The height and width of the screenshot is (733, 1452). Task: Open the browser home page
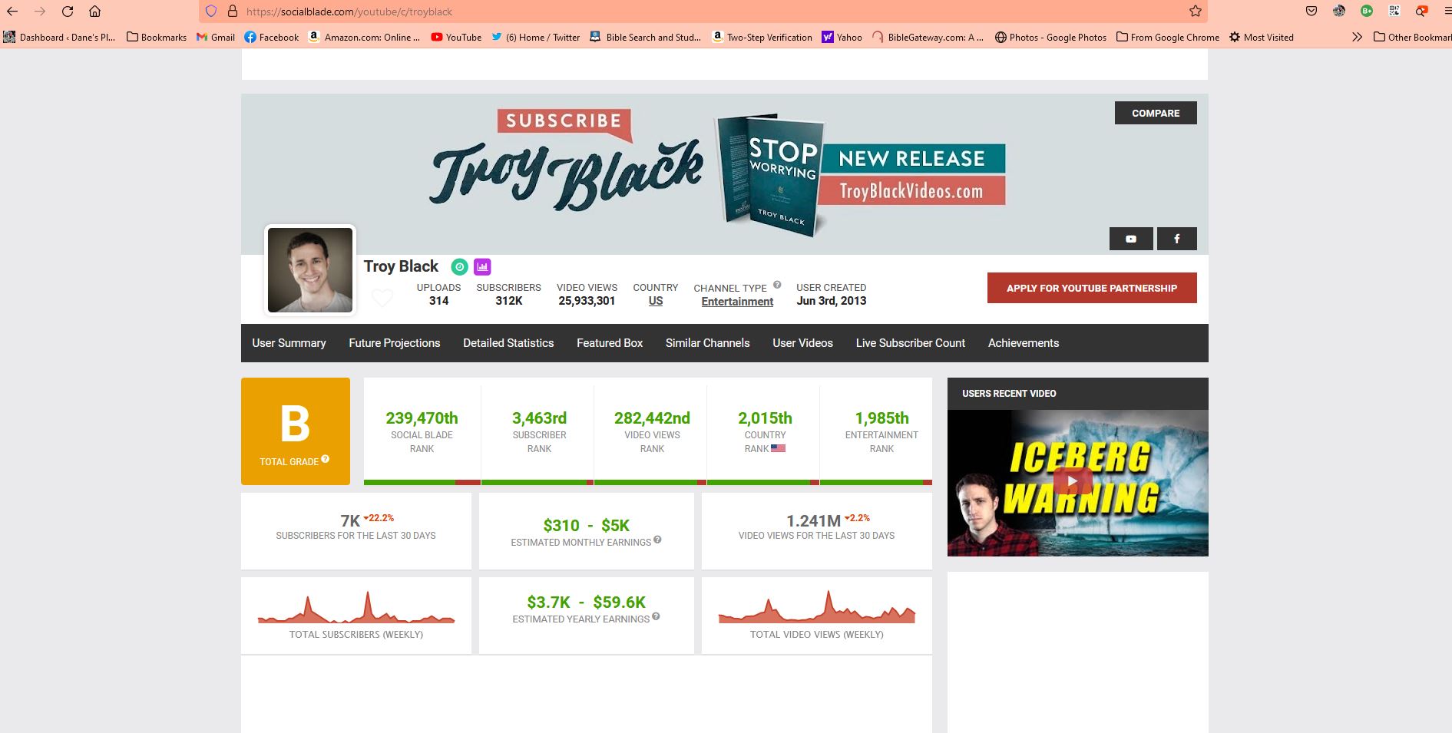click(94, 12)
